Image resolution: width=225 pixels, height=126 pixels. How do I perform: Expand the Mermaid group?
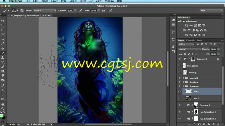(184, 78)
